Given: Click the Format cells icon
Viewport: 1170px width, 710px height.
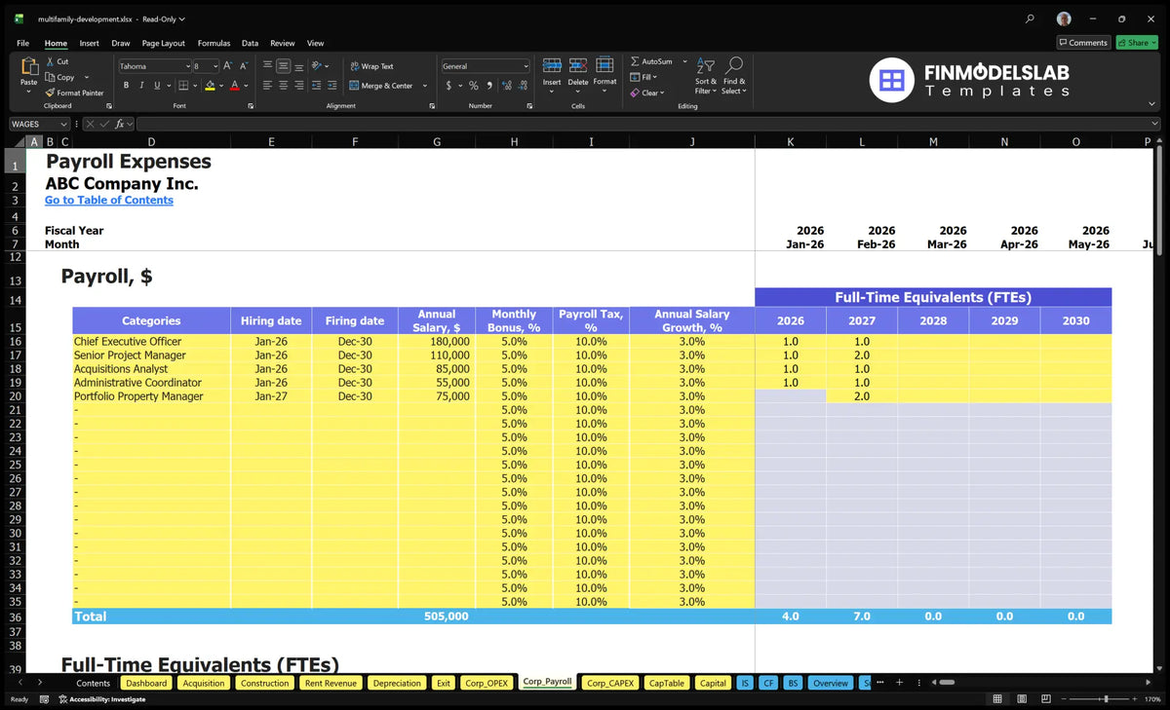Looking at the screenshot, I should click(604, 65).
